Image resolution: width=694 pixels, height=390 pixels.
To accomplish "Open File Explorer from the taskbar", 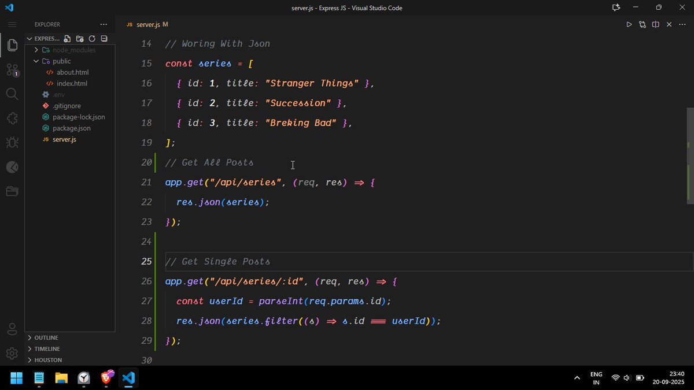I will [x=61, y=378].
